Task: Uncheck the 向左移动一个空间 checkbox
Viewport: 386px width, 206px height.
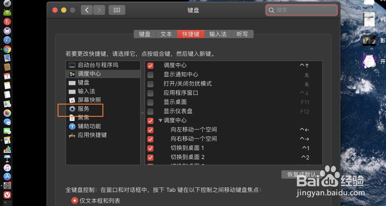Action: click(x=150, y=130)
